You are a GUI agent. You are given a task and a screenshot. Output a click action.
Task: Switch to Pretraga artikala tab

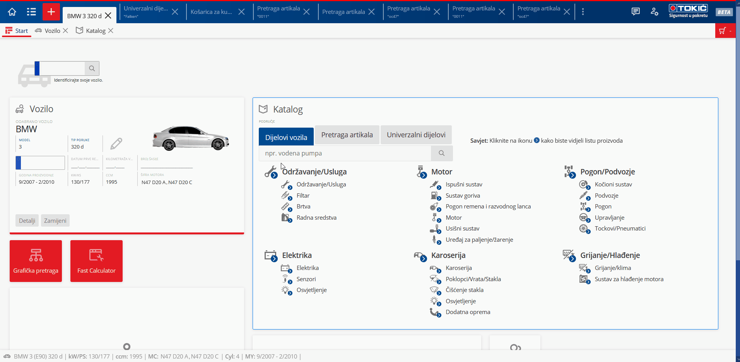[x=347, y=135]
